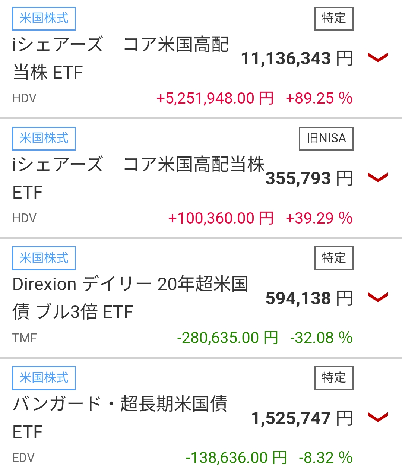Select the 11,136,343 円 valuation amount
The image size is (402, 475).
point(297,58)
